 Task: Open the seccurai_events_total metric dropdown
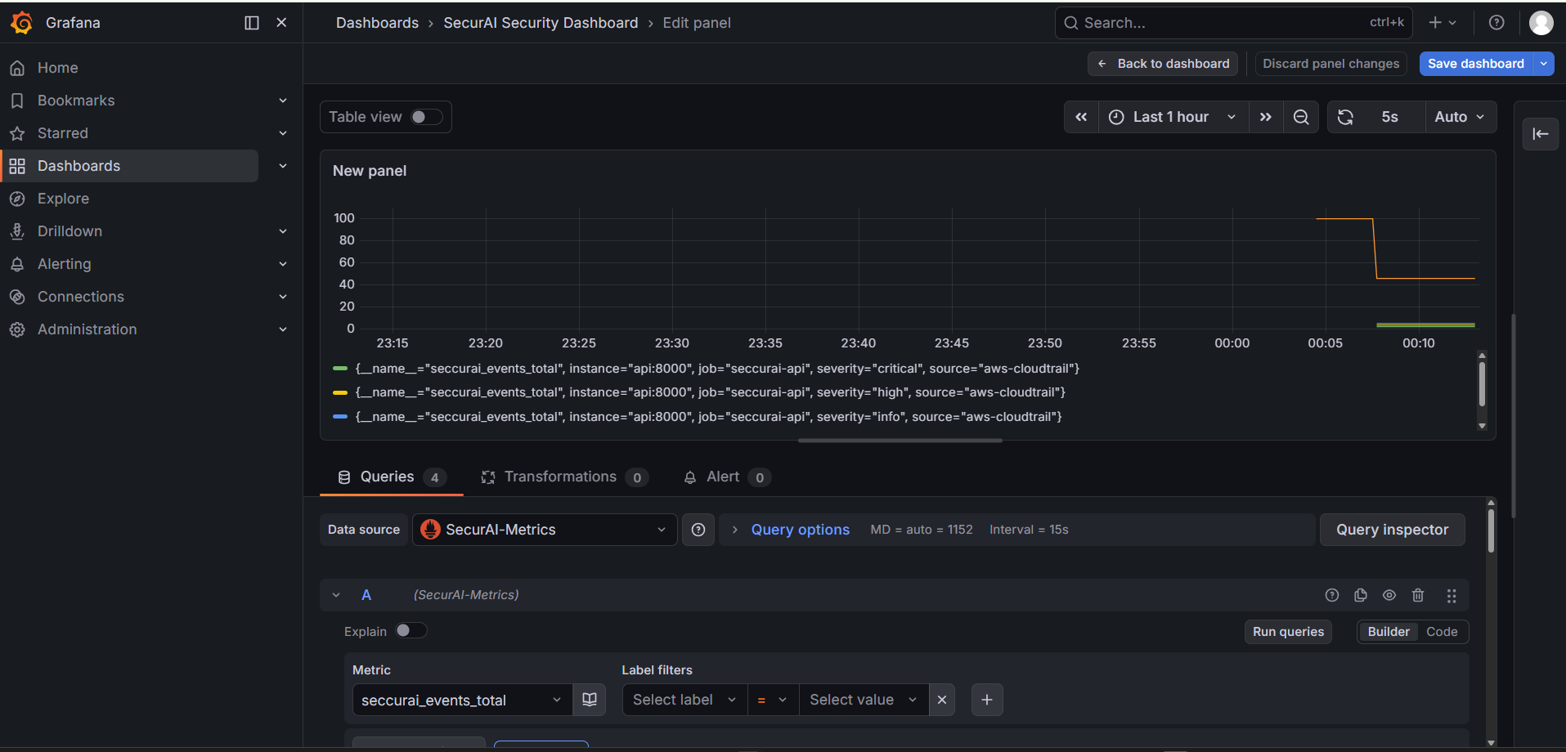click(463, 700)
